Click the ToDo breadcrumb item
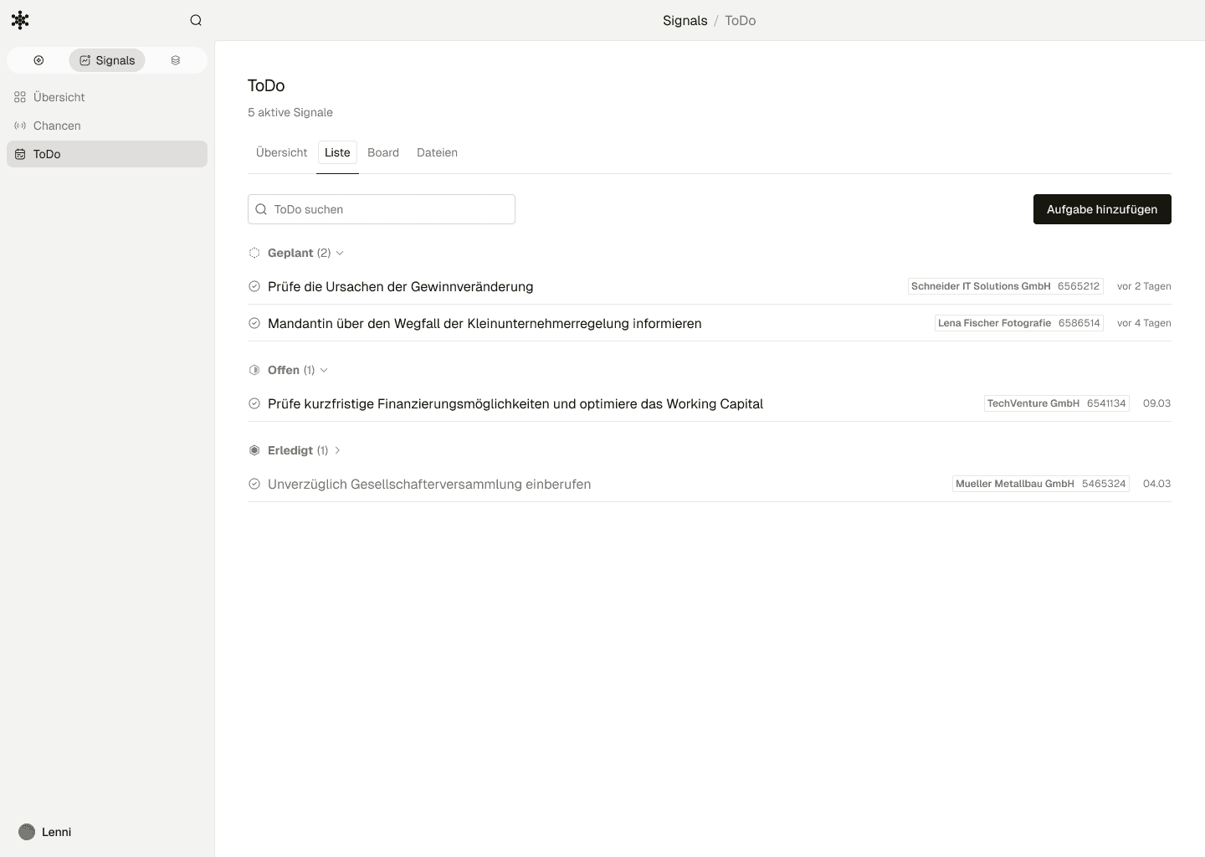This screenshot has height=857, width=1205. pyautogui.click(x=740, y=21)
